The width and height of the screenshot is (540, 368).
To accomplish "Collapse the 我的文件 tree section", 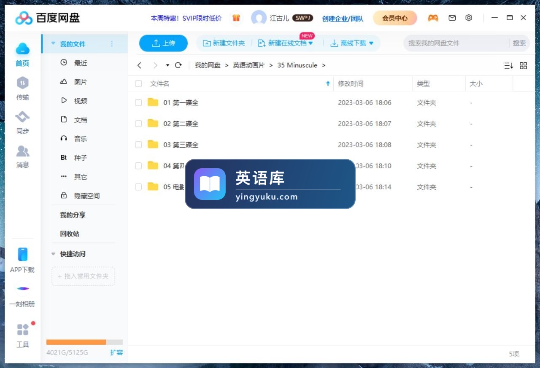I will click(x=53, y=43).
